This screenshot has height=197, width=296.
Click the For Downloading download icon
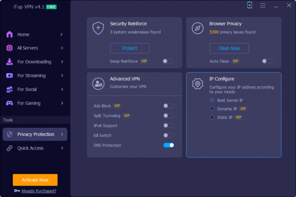click(x=10, y=62)
